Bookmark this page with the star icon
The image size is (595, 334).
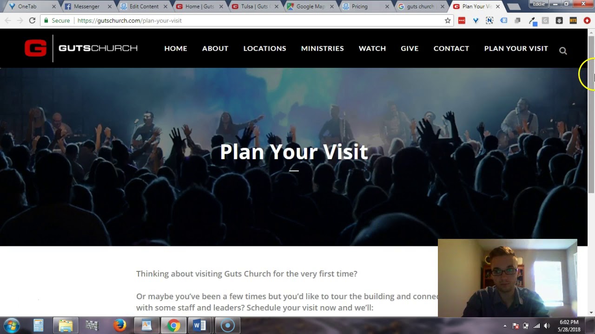(448, 20)
